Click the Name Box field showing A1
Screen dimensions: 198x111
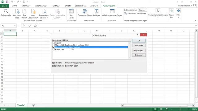[x=7, y=26]
